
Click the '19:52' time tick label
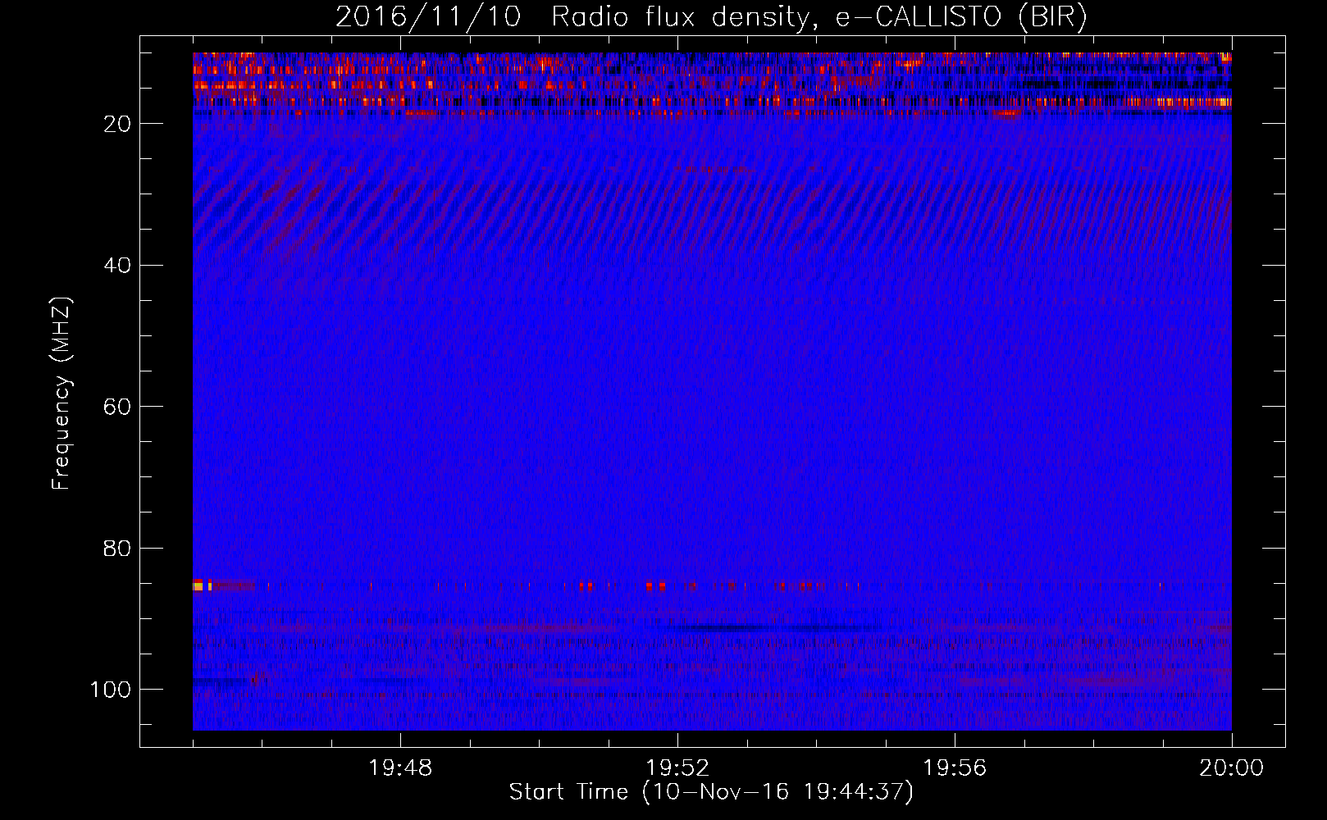click(677, 768)
